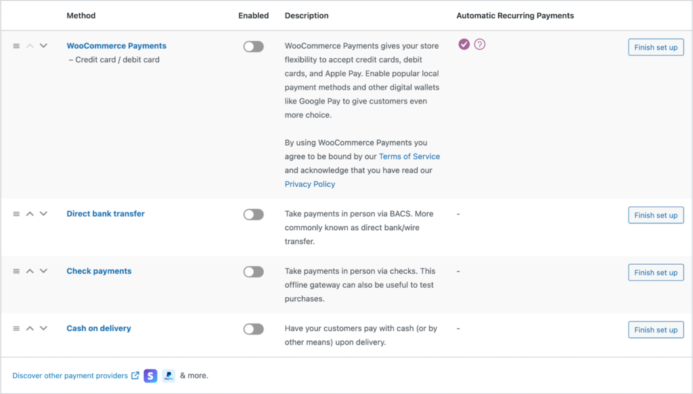Move Check payments down
Viewport: 693px width, 394px height.
click(x=43, y=271)
